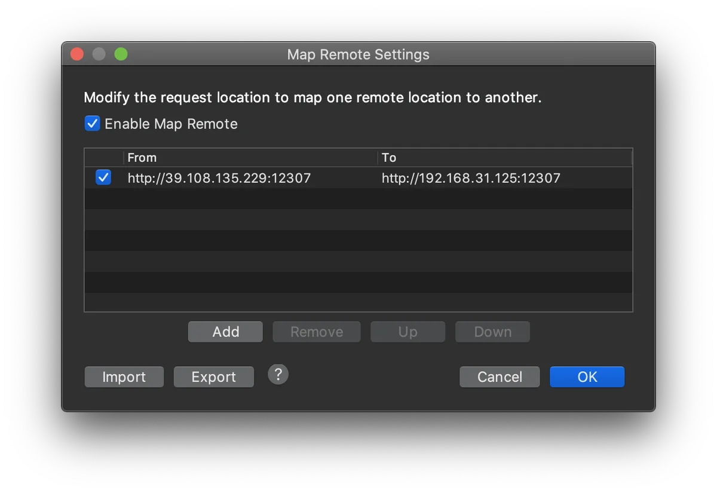717x493 pixels.
Task: Open help via the question mark icon
Action: [278, 375]
